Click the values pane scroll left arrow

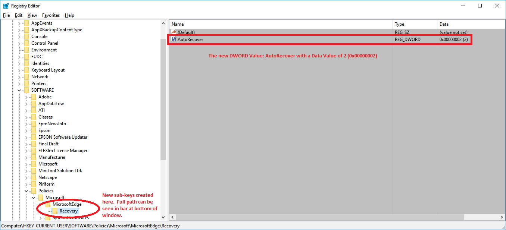(x=172, y=217)
